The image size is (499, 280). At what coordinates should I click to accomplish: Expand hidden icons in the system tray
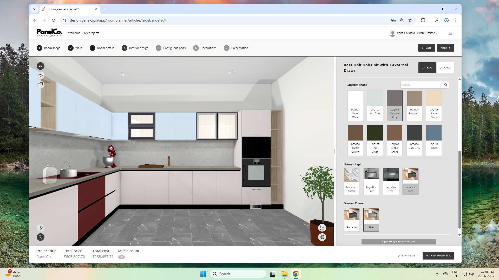coord(437,274)
